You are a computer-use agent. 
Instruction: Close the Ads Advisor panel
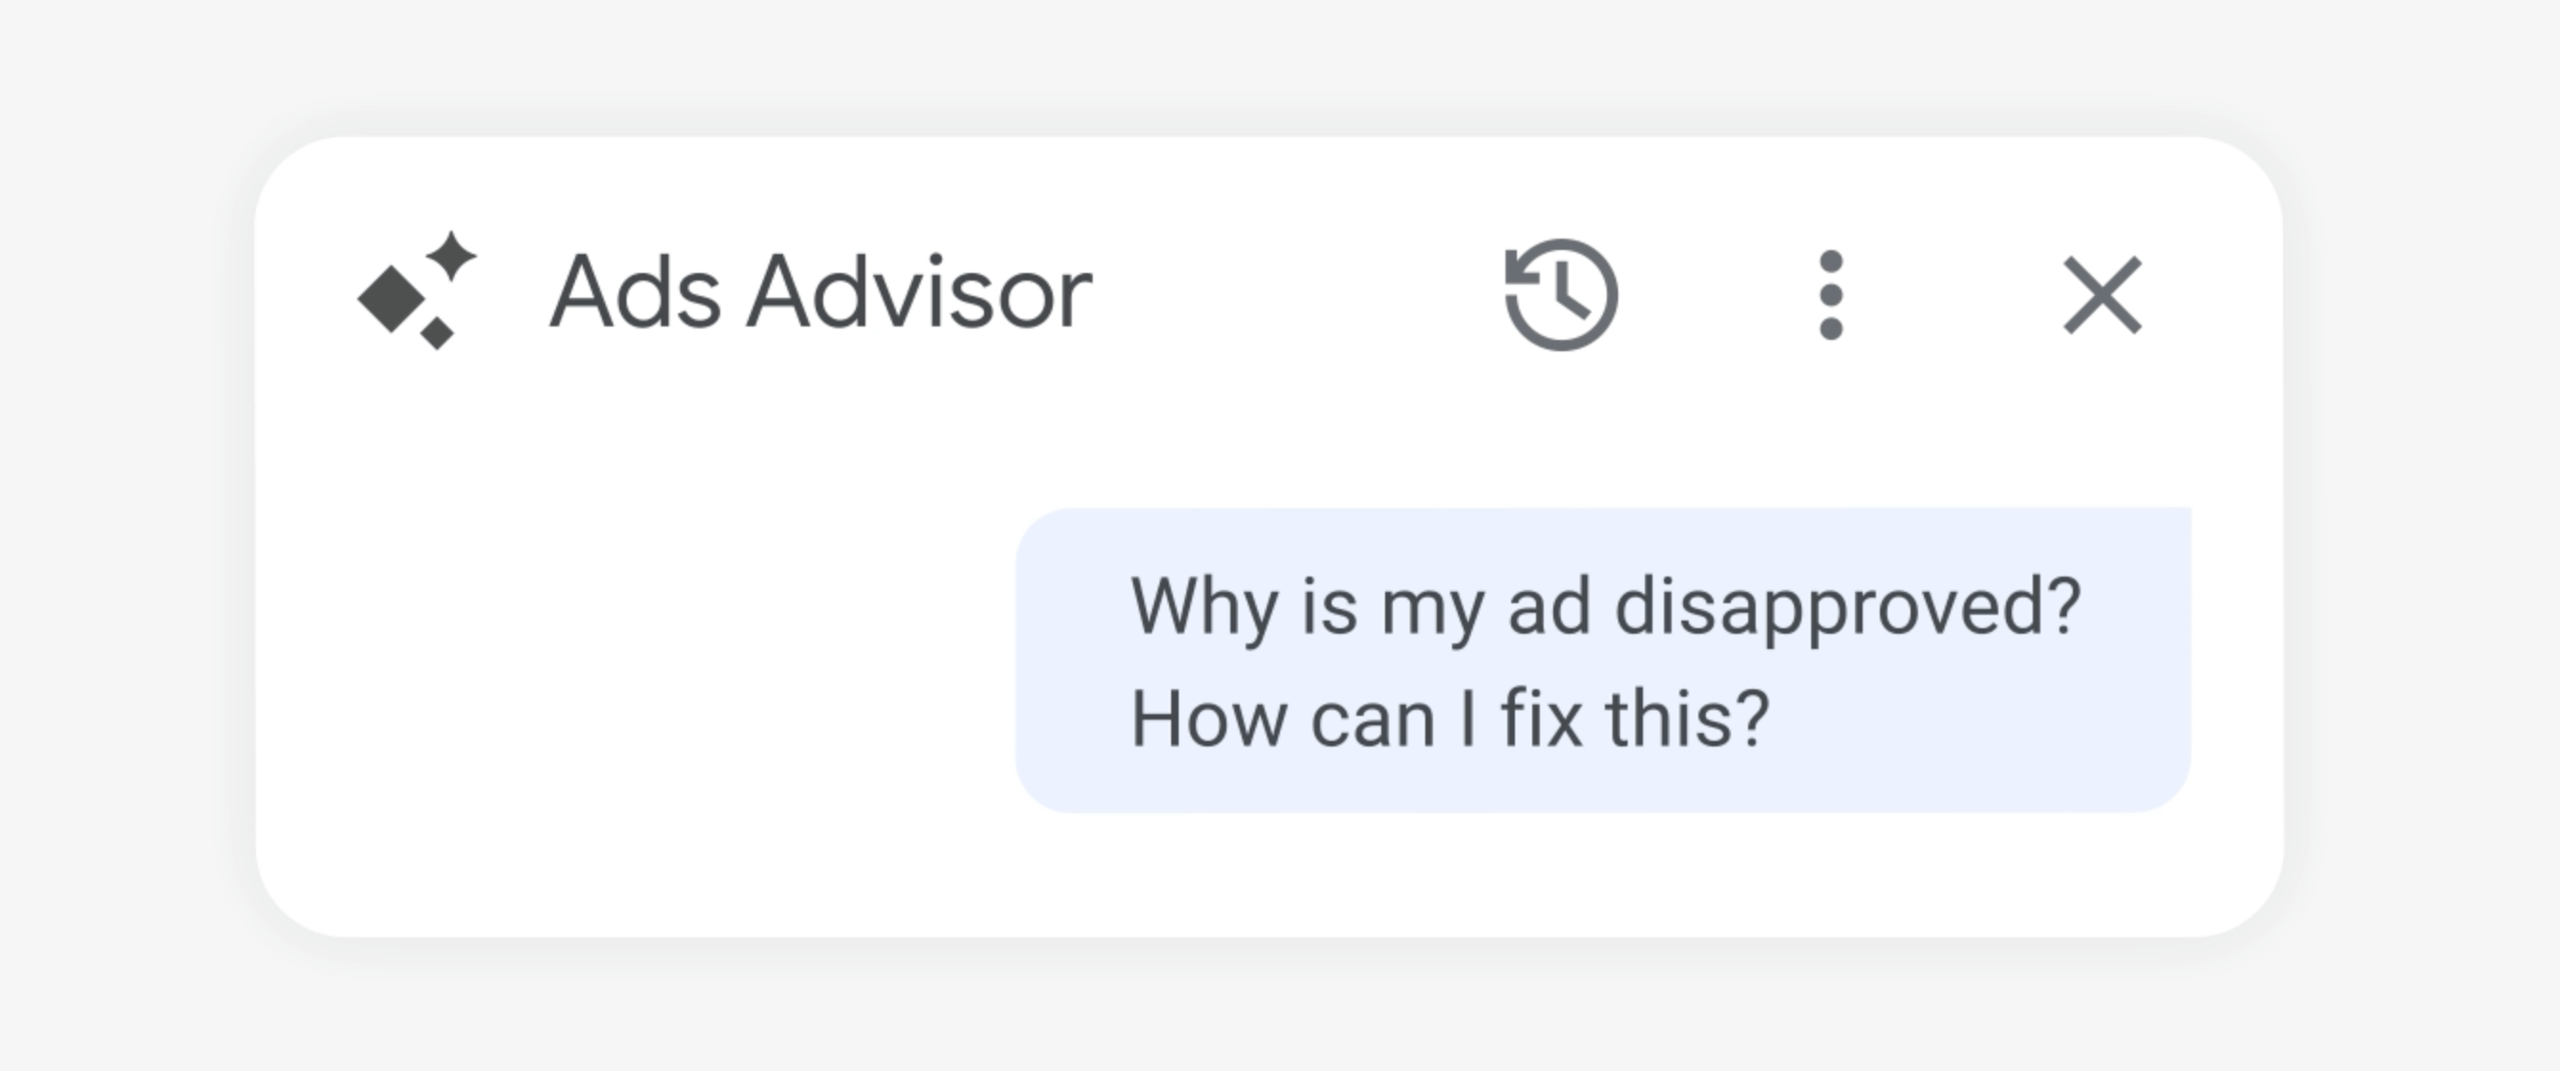pyautogui.click(x=2101, y=294)
